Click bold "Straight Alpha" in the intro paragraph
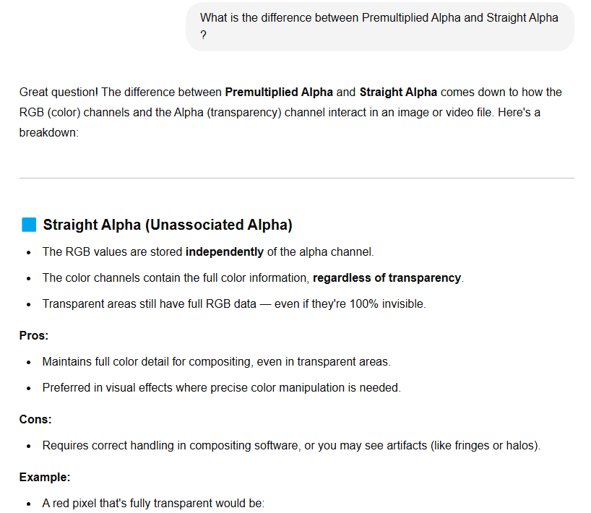This screenshot has height=513, width=591. coord(398,92)
